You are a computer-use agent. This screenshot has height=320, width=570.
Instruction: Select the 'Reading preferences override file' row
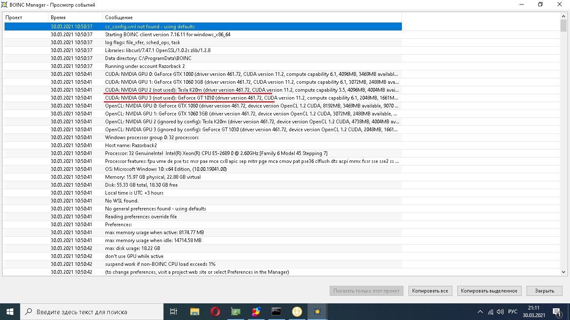(x=203, y=217)
